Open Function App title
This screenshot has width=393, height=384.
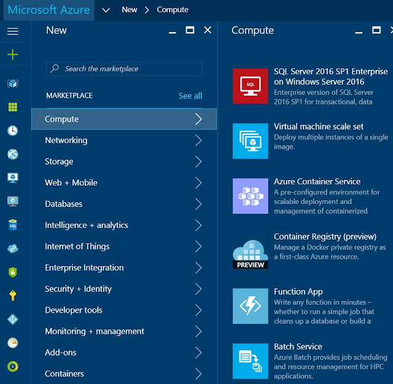298,291
